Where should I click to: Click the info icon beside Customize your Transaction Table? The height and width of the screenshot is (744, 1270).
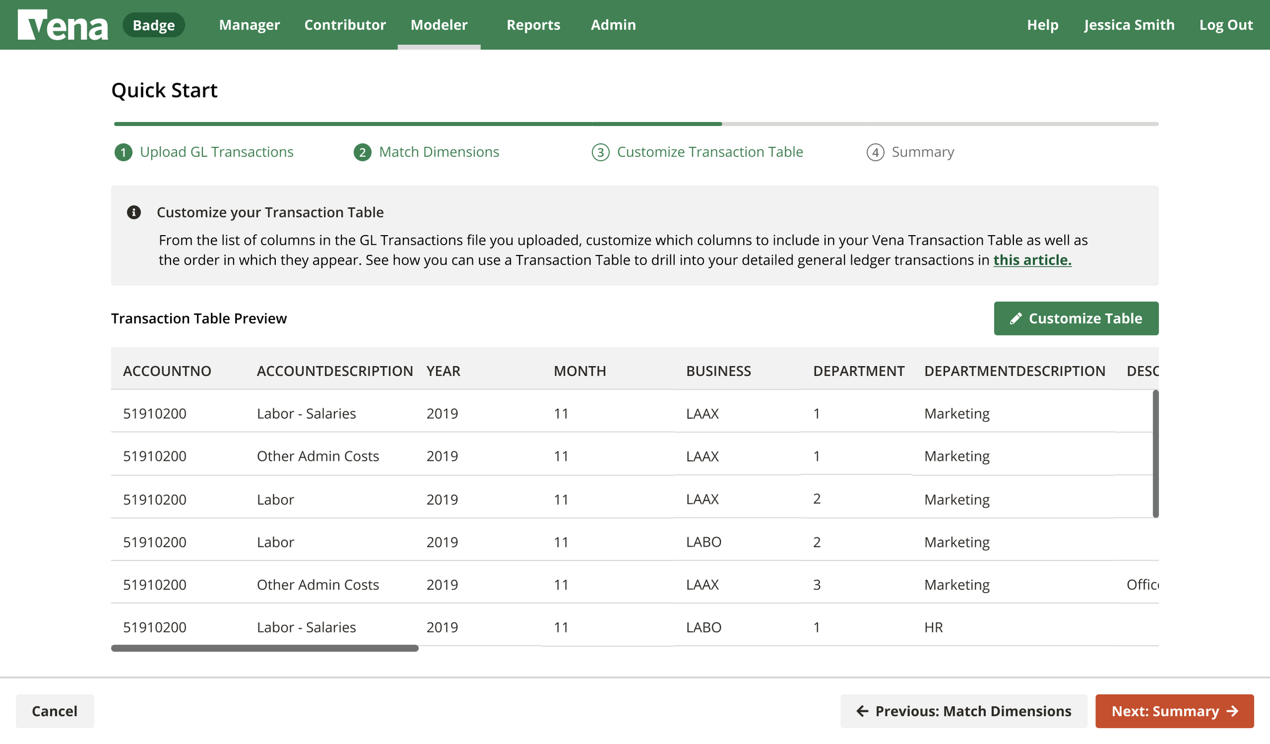coord(135,212)
